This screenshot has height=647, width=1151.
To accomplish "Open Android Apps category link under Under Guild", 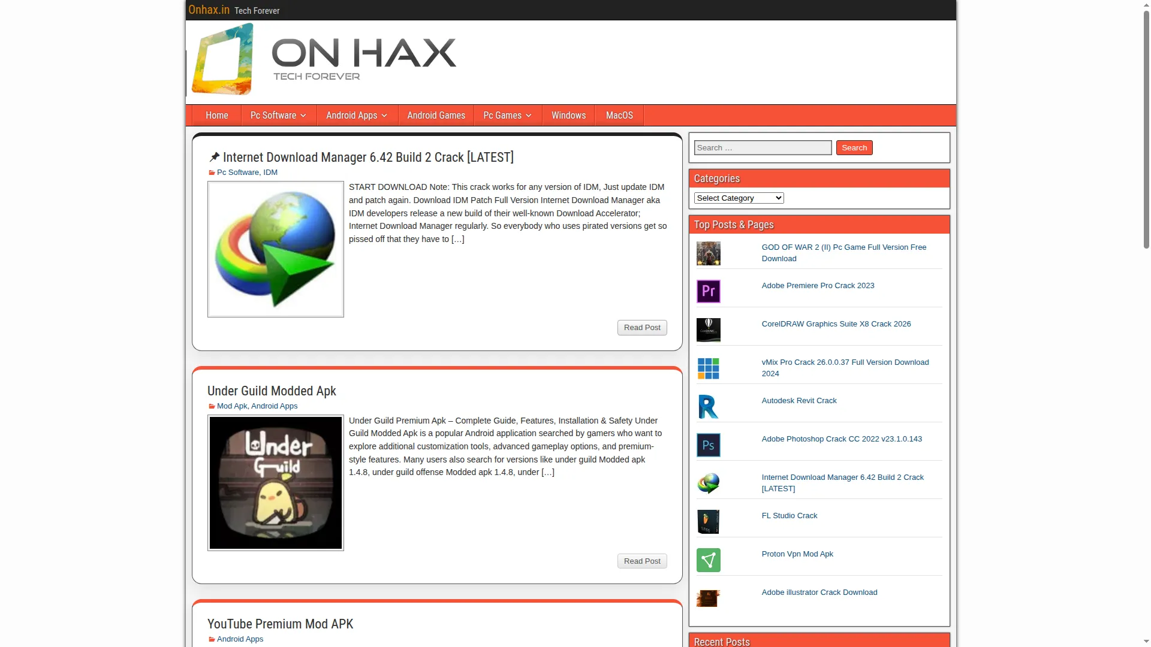I will coord(274,406).
